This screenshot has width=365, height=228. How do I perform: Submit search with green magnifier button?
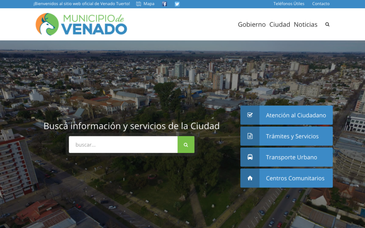[186, 145]
